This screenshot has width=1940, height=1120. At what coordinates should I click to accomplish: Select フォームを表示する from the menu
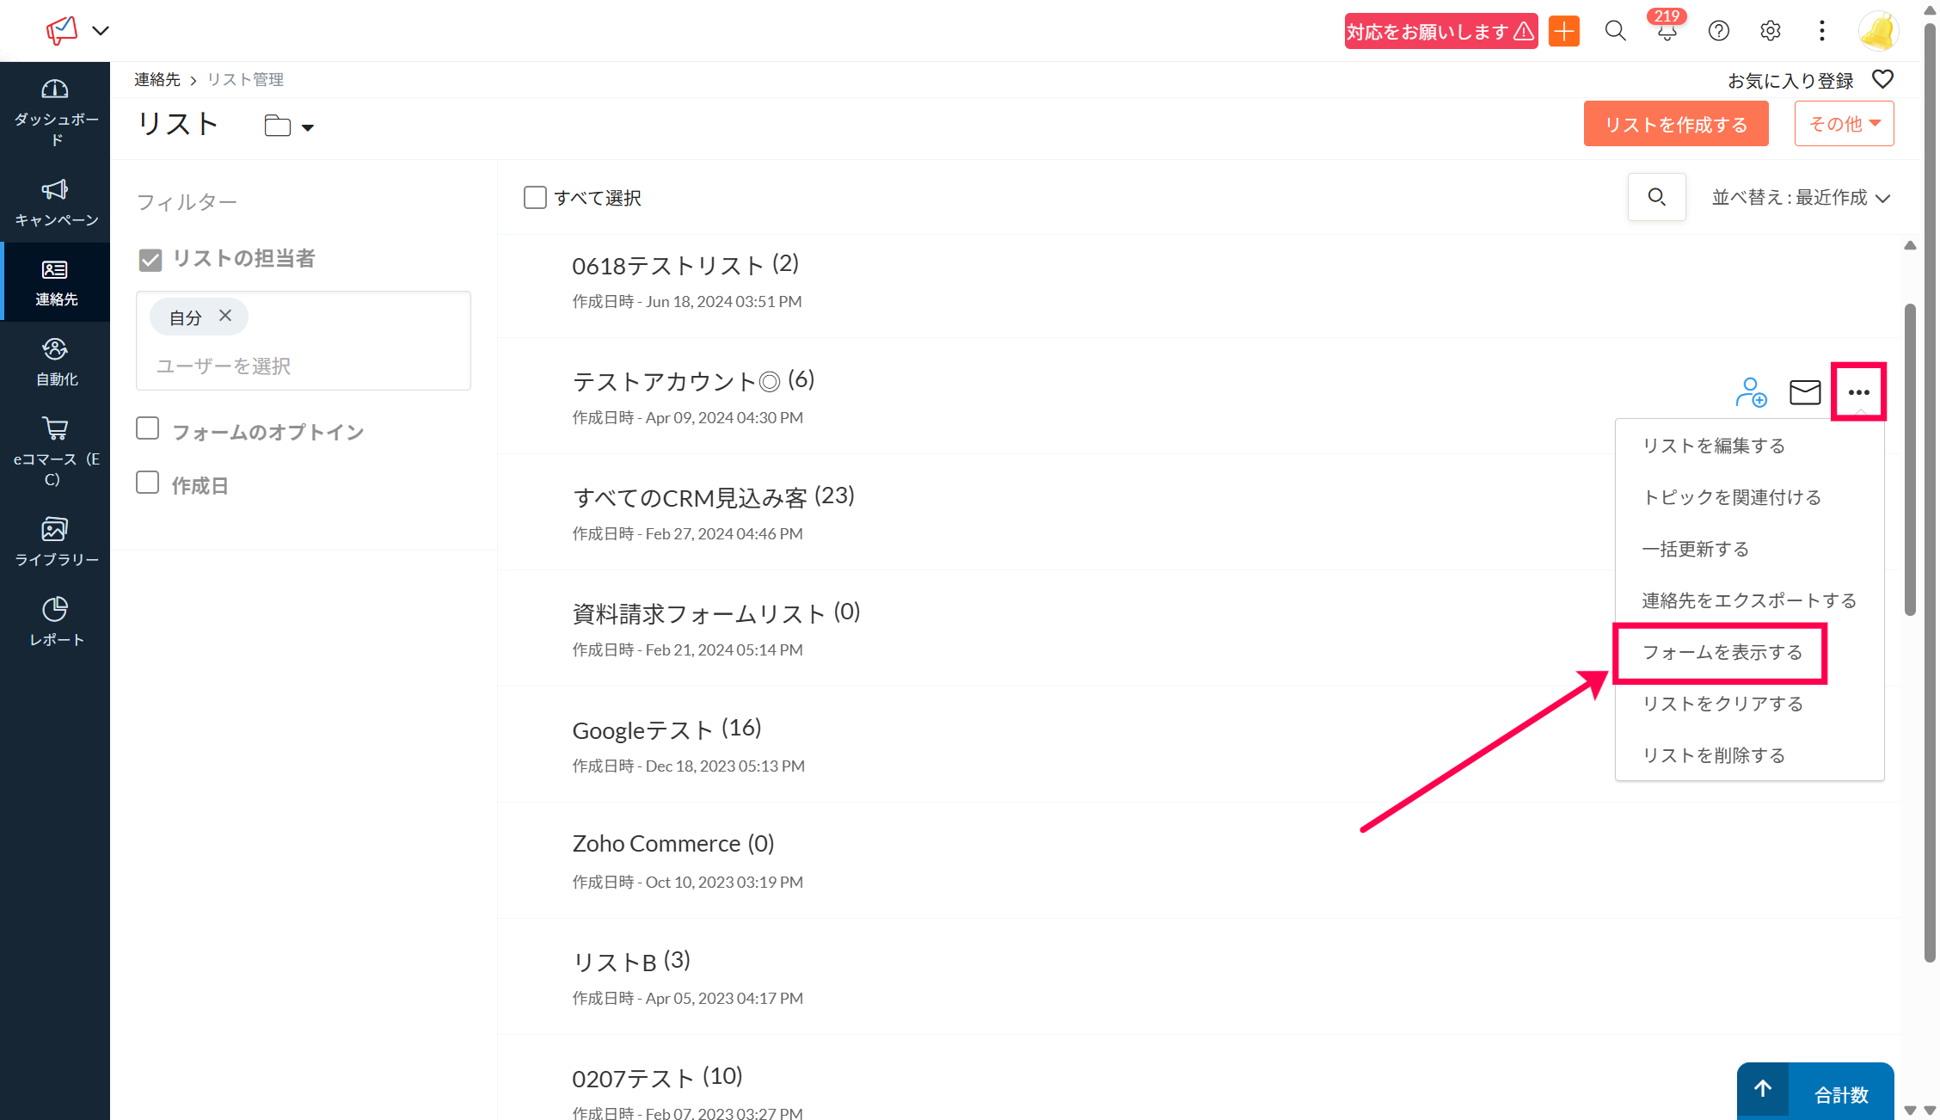tap(1722, 652)
